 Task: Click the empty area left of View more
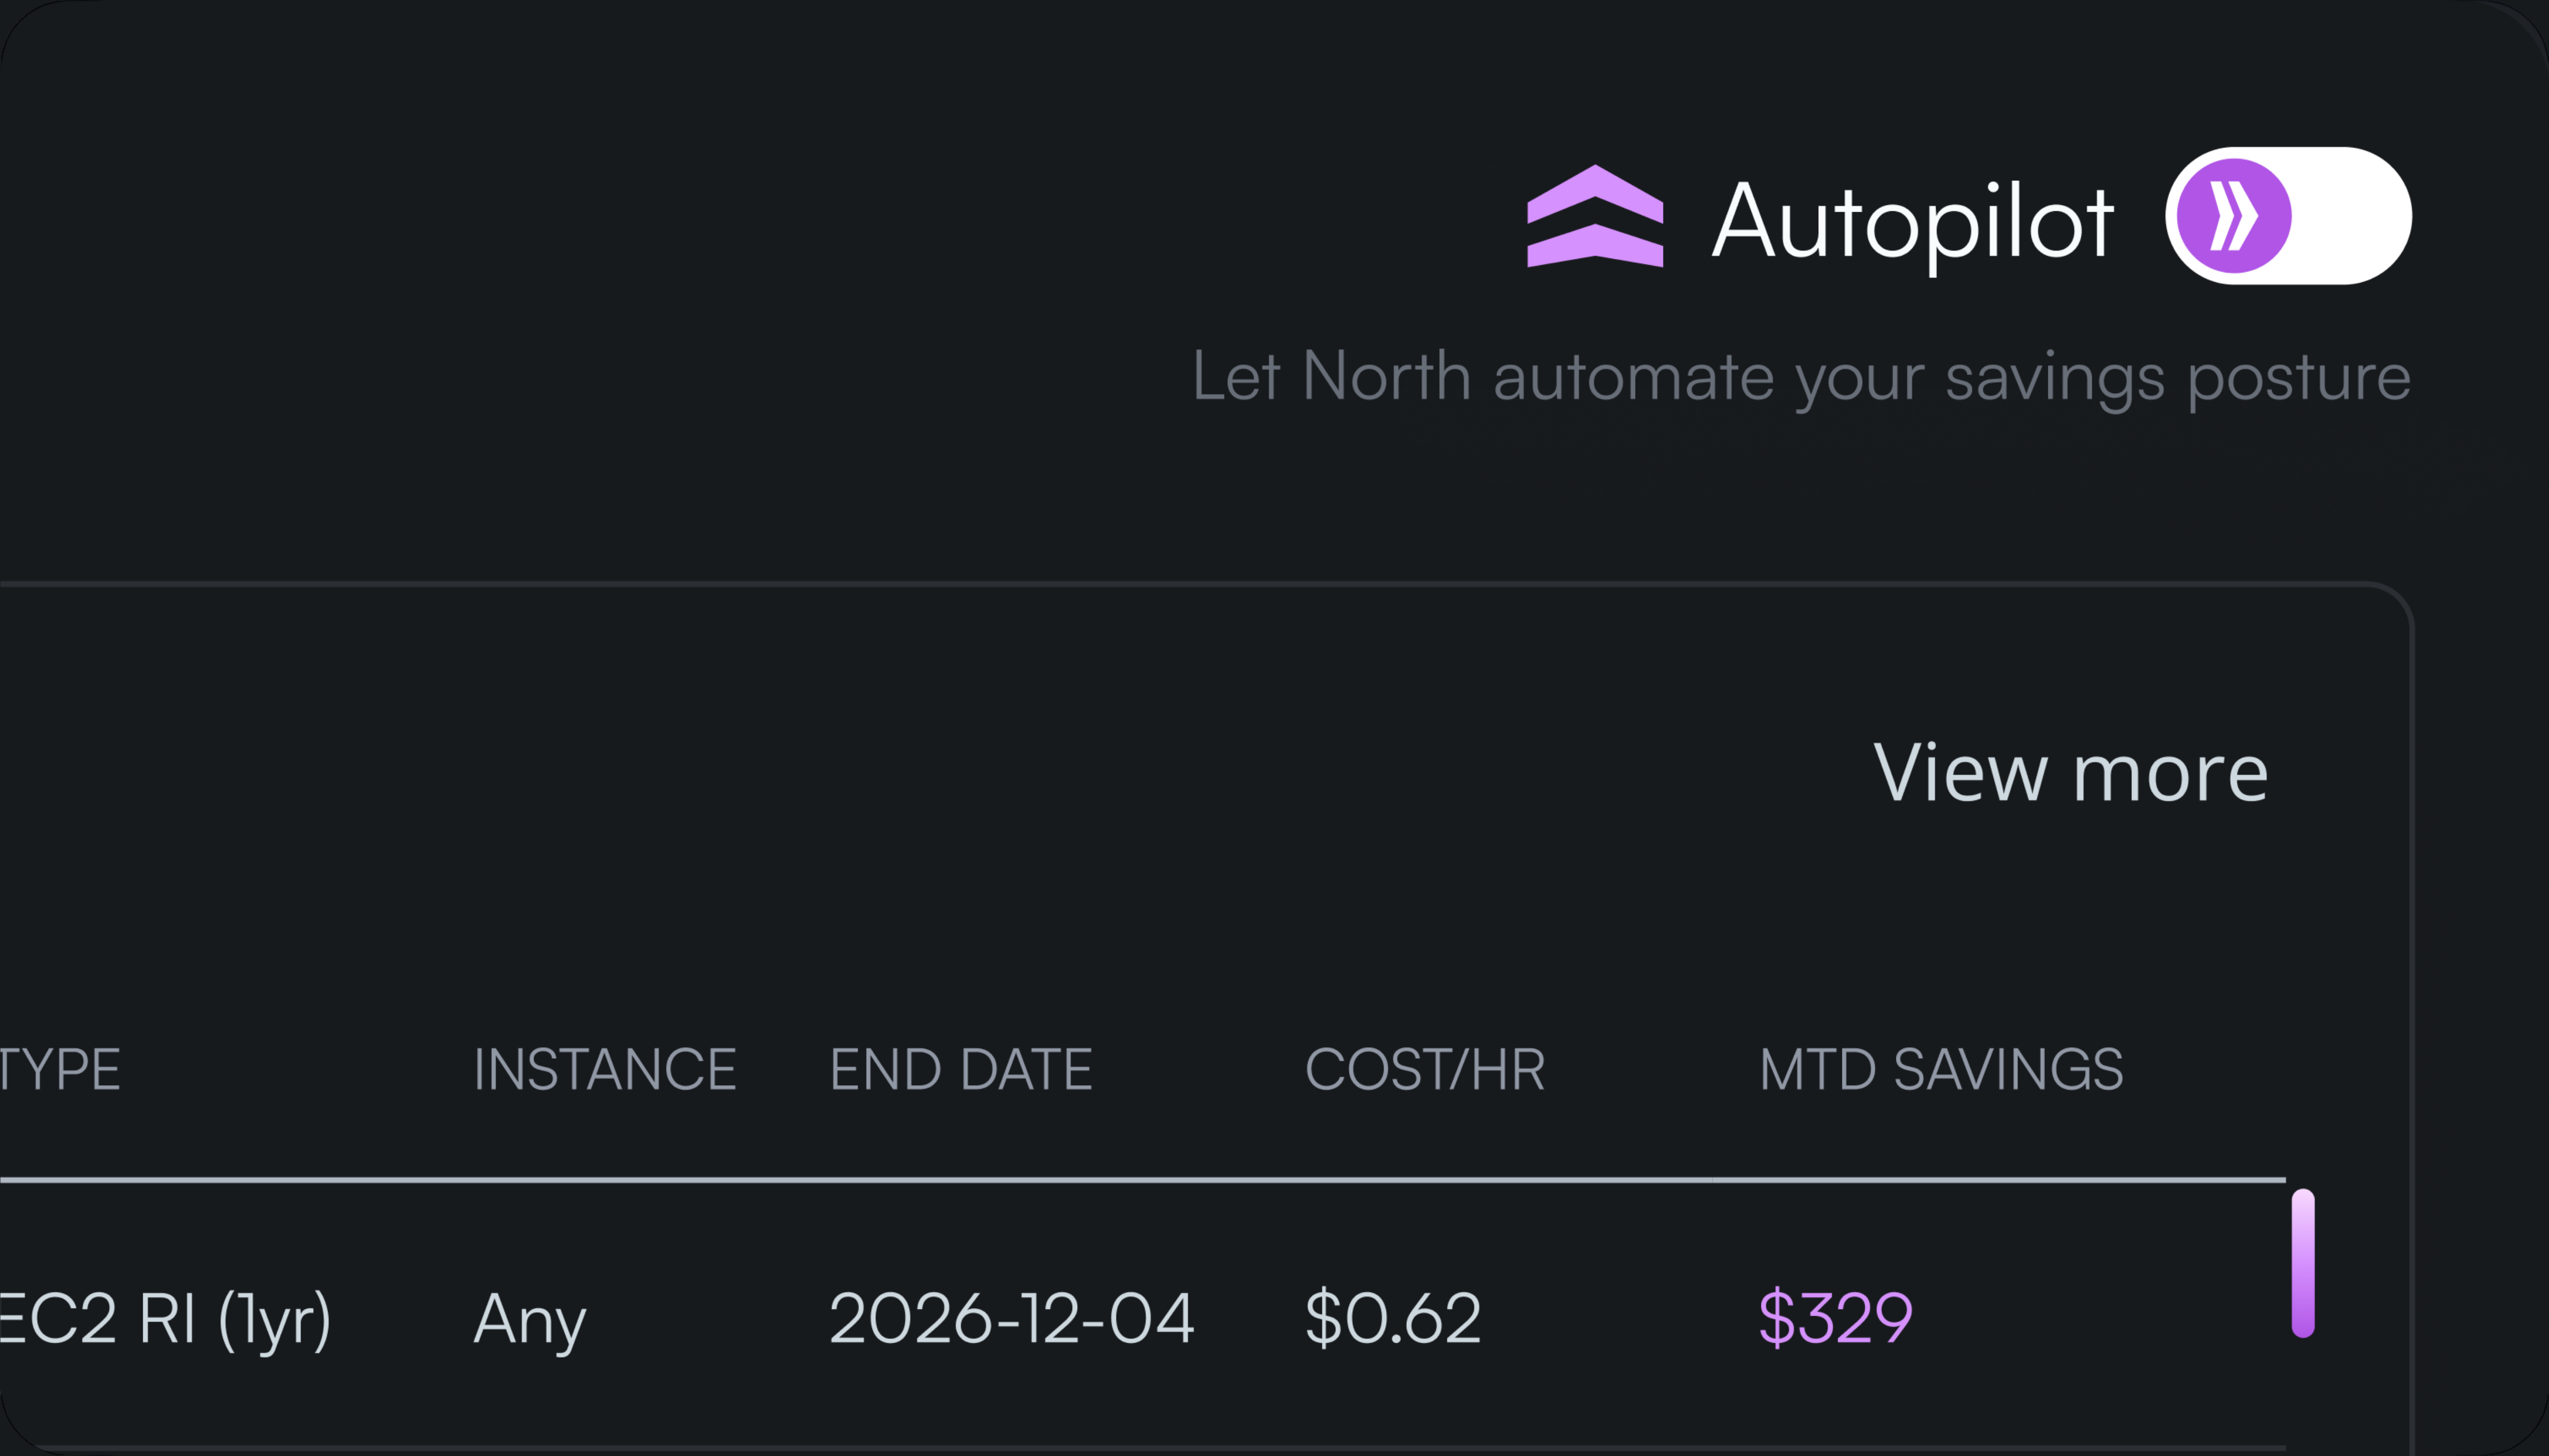pyautogui.click(x=900, y=773)
